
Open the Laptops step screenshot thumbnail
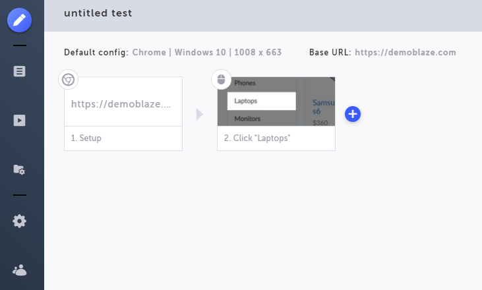pos(276,101)
